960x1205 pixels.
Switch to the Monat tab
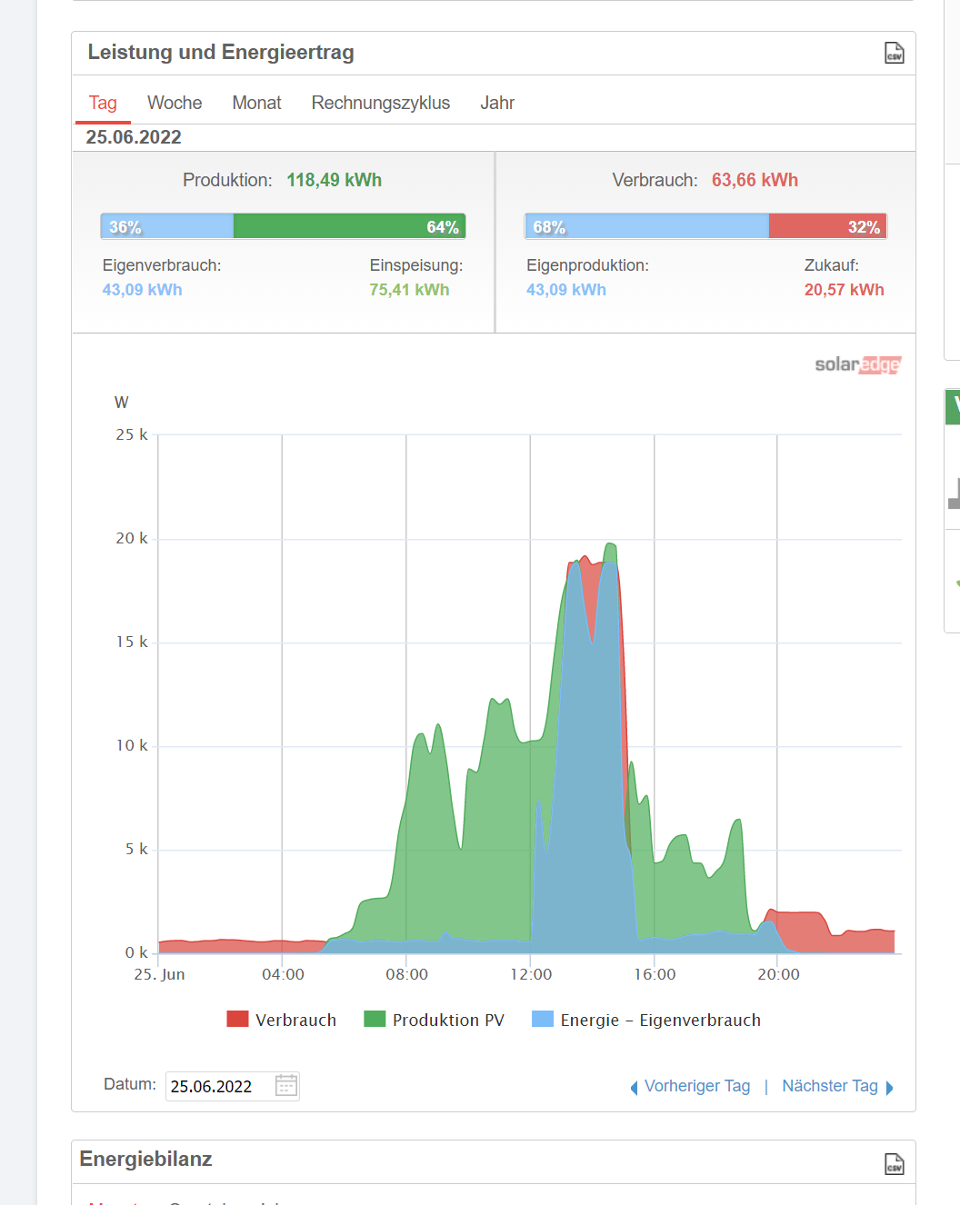coord(256,103)
